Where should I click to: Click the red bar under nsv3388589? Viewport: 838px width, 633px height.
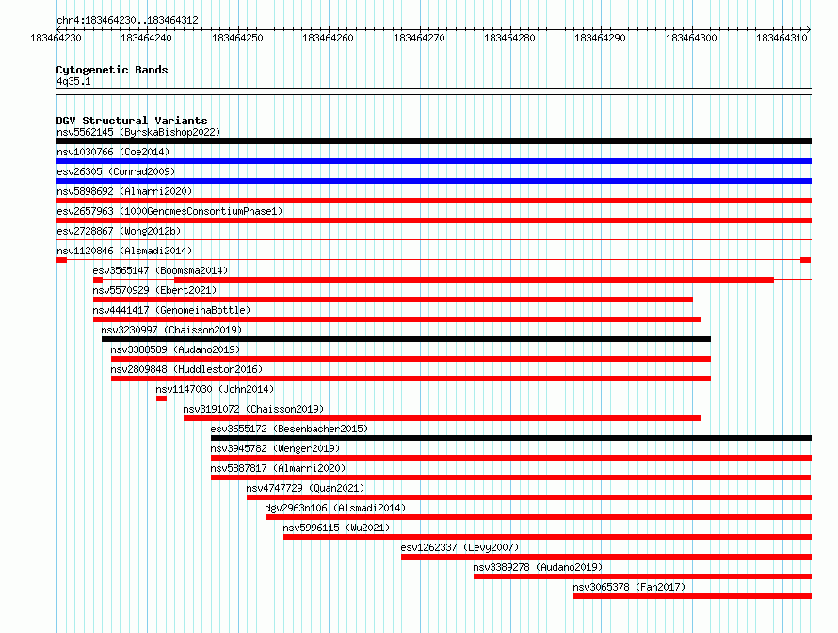tap(411, 359)
